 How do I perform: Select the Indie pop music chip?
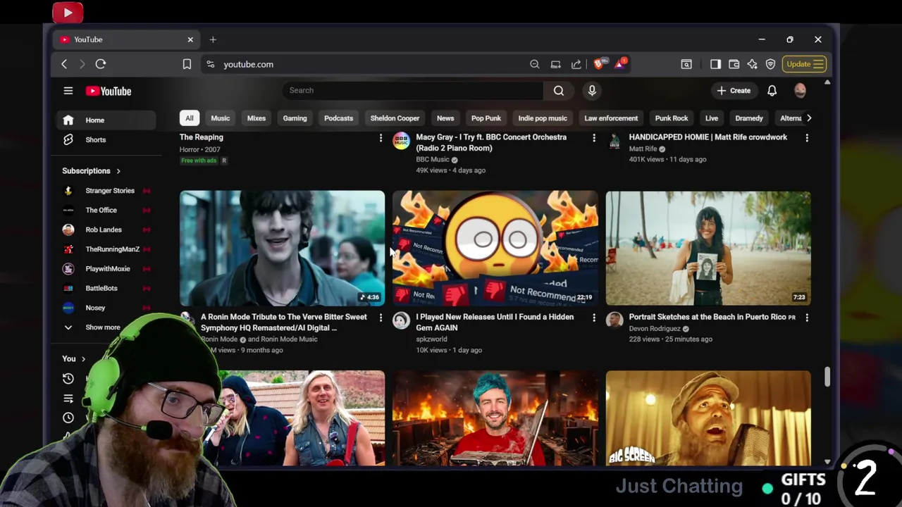pyautogui.click(x=543, y=118)
